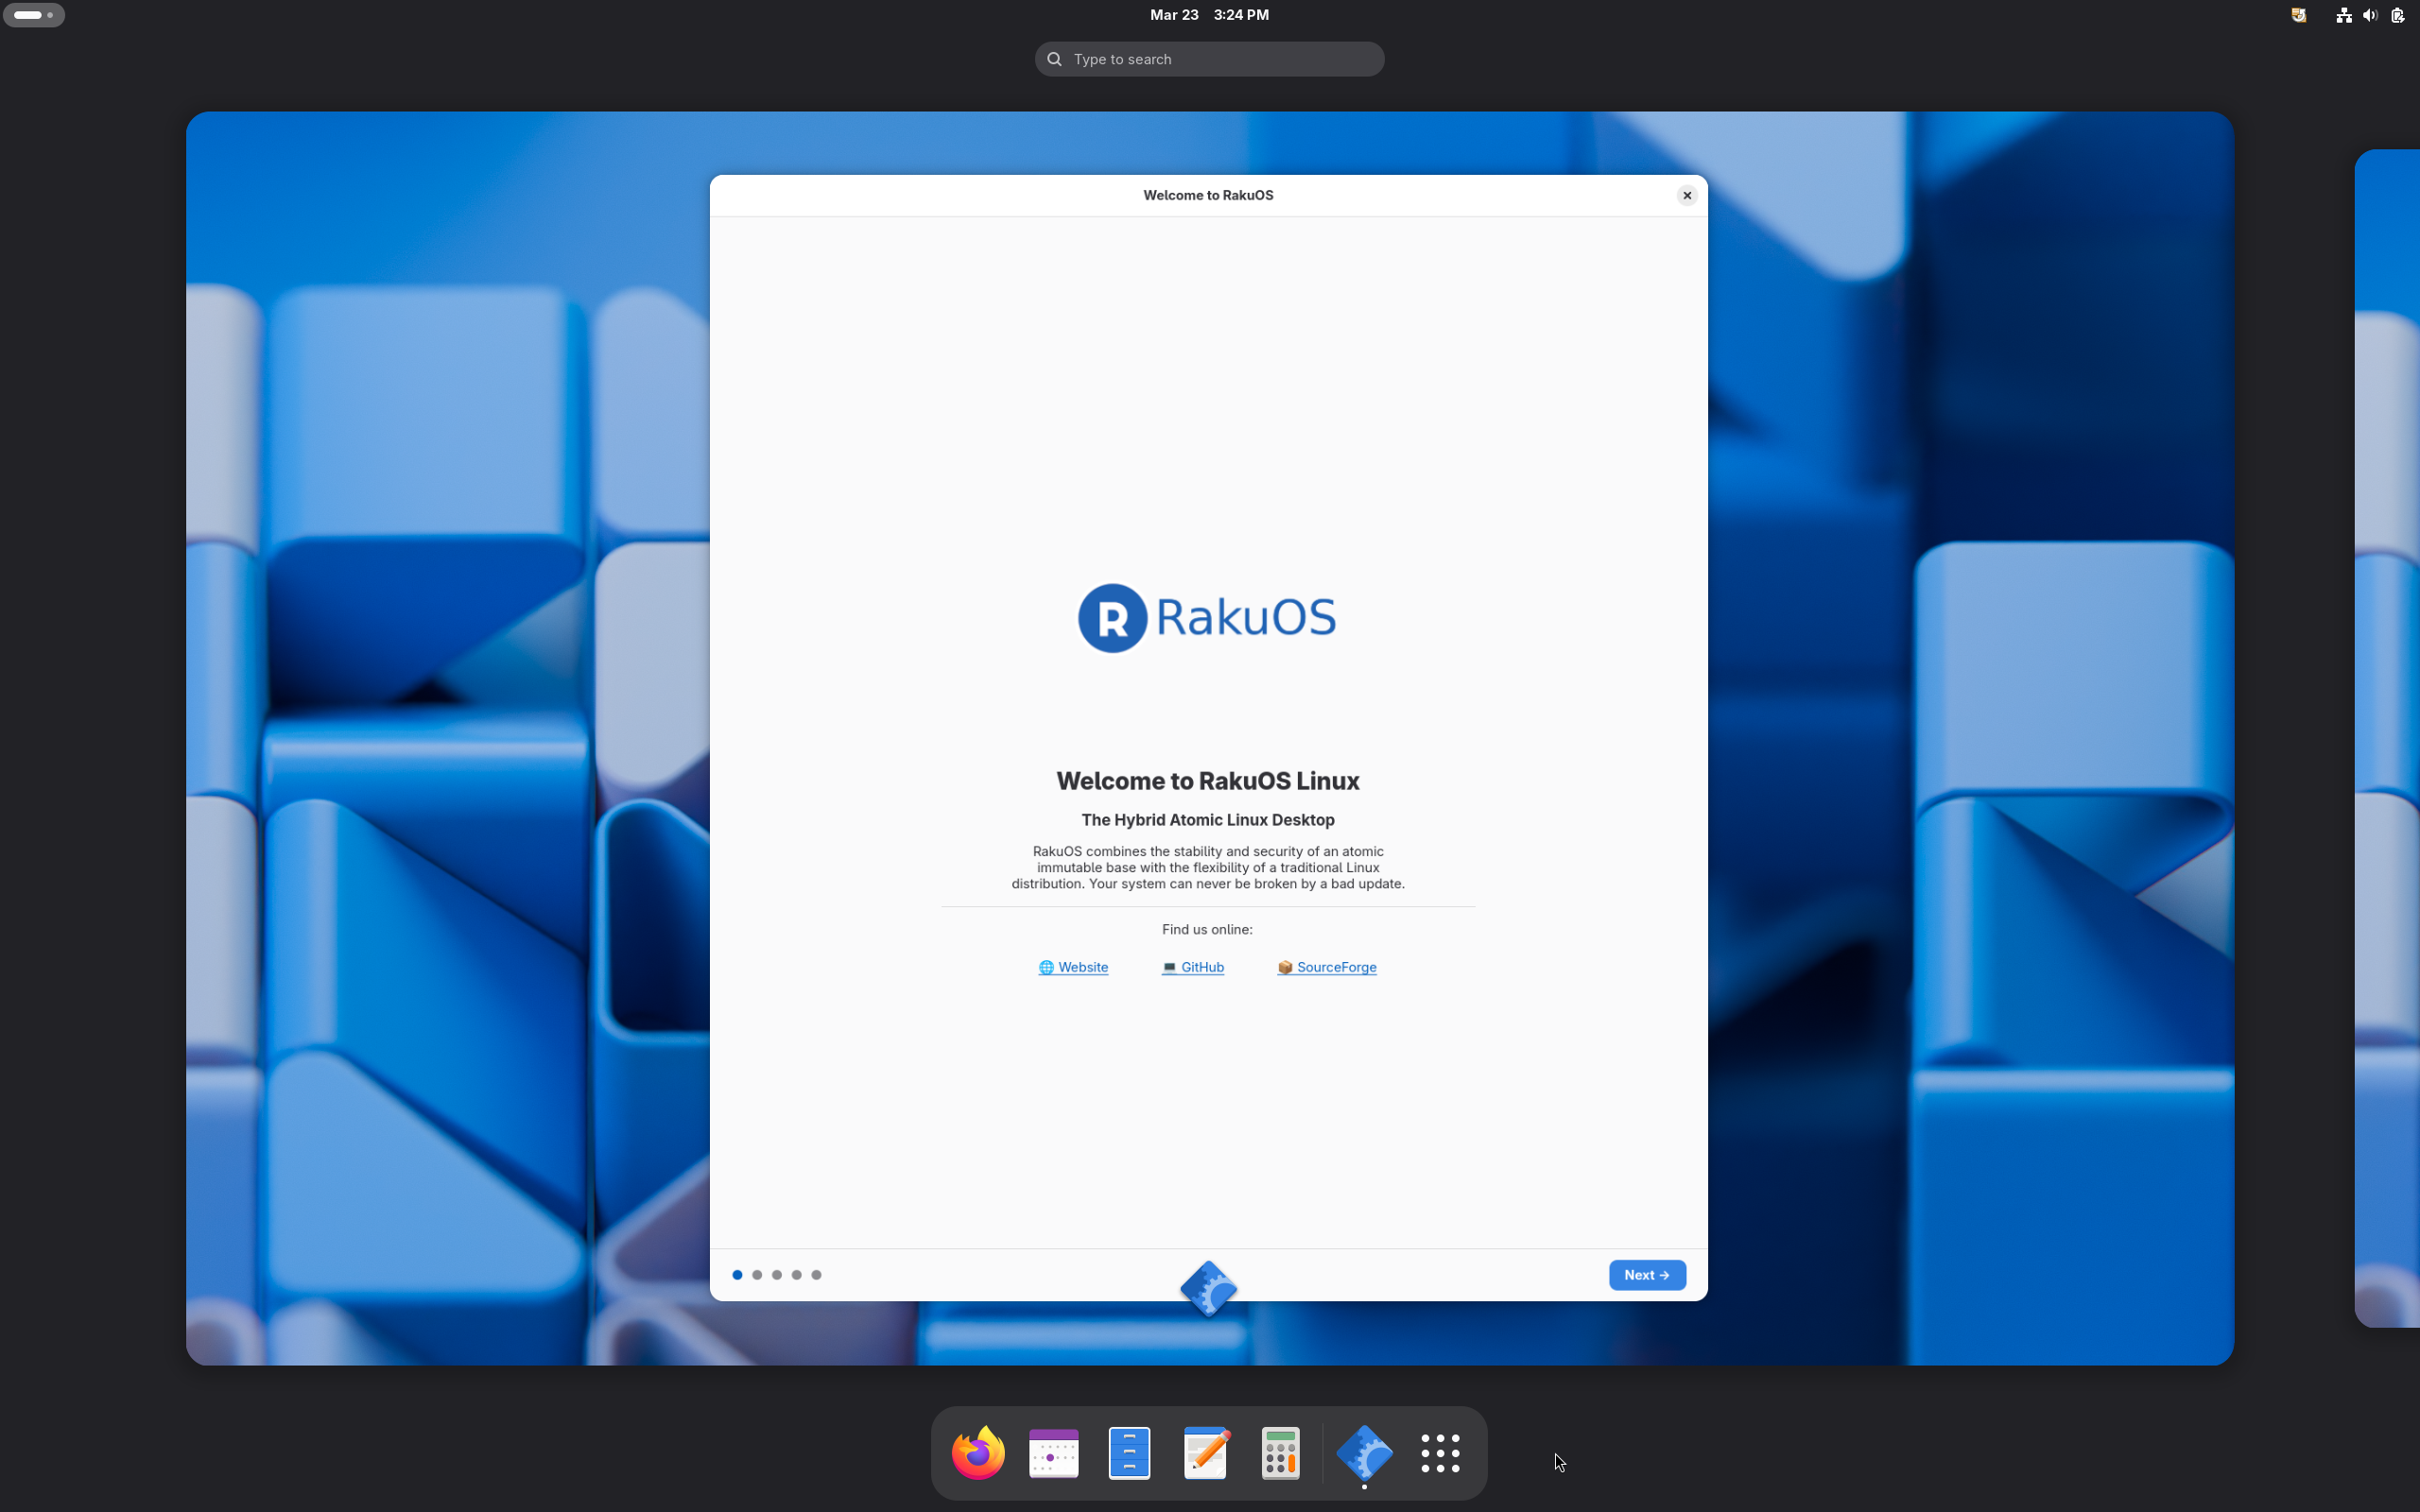Click The Hybrid Atomic Linux Desktop subtitle
2420x1512 pixels.
click(1207, 819)
